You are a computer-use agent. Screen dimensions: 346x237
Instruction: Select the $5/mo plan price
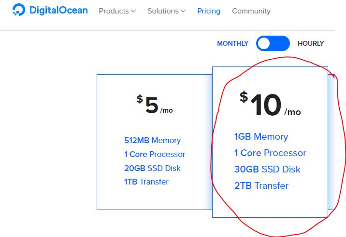tap(154, 105)
